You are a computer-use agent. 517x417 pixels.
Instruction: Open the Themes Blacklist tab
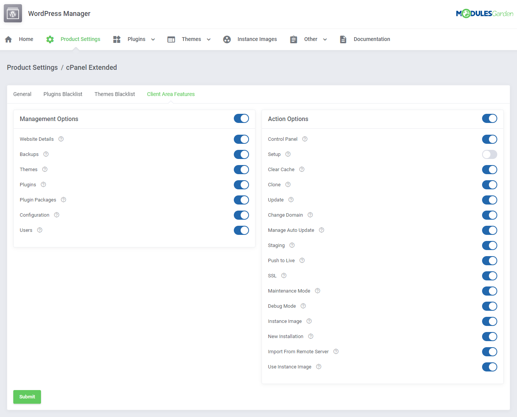pos(115,94)
